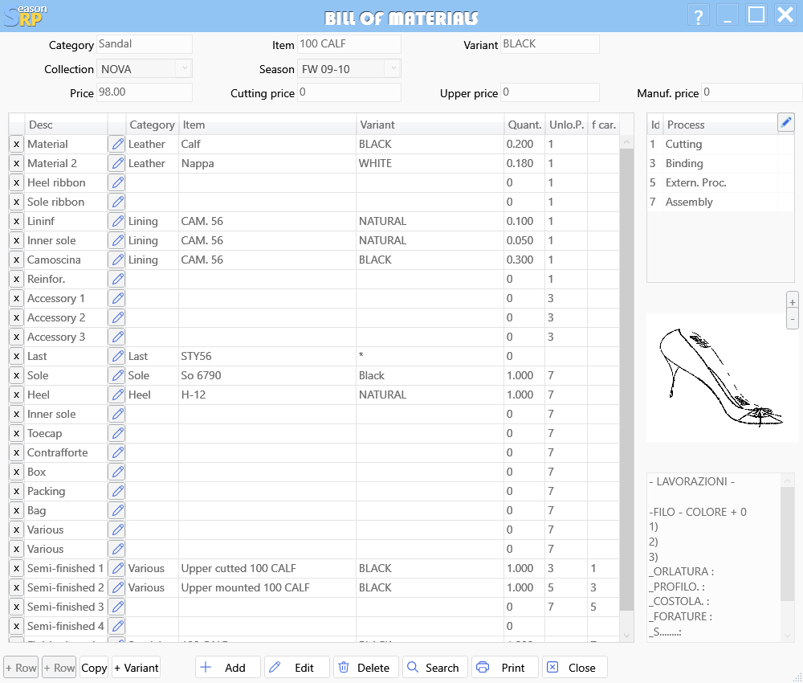
Task: Edit the Accessory 1 row with its pencil
Action: 117,298
